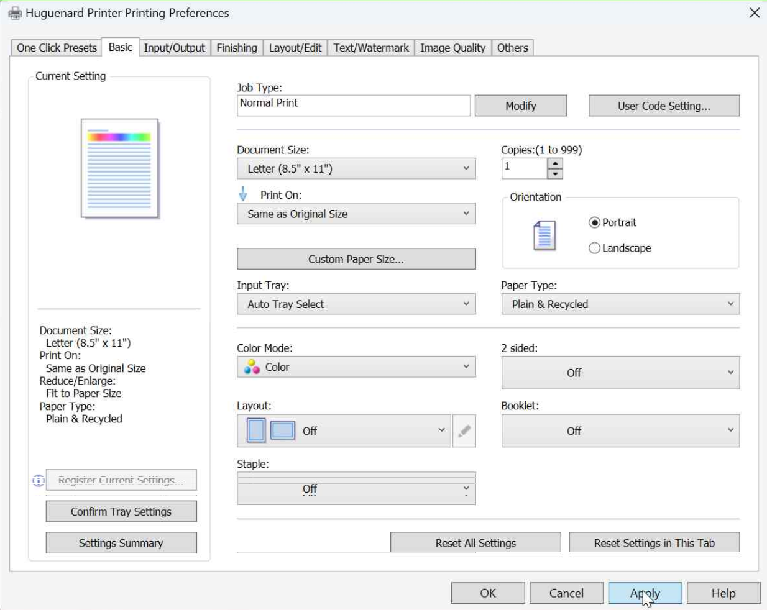Open the Others tab
This screenshot has width=767, height=610.
[x=513, y=48]
